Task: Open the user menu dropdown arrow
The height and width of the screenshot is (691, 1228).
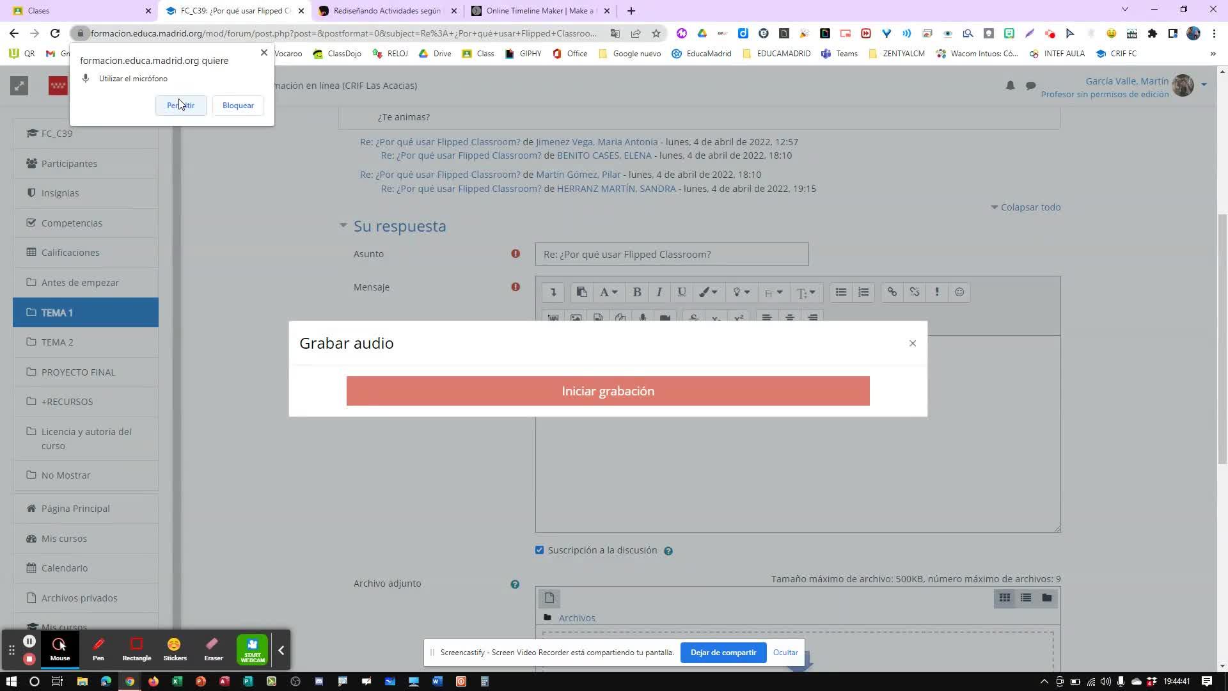Action: 1204,84
